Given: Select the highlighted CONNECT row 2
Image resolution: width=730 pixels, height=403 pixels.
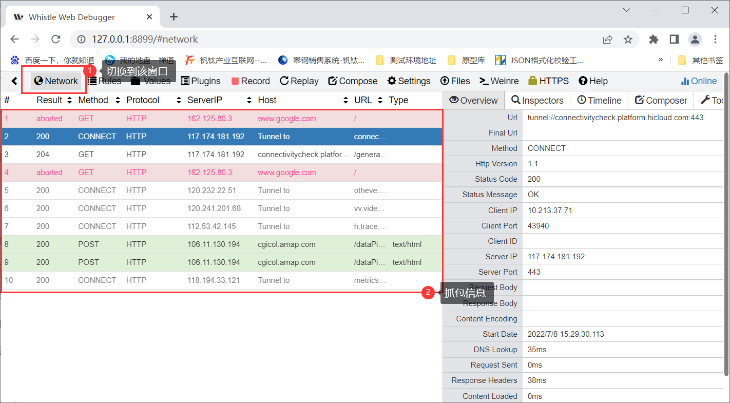Looking at the screenshot, I should click(222, 137).
